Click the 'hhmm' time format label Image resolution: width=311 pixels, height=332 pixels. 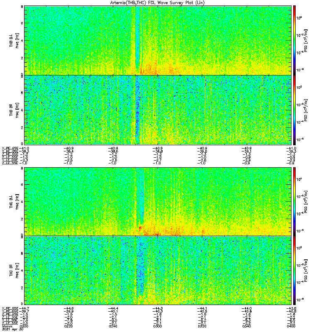pos(6,326)
